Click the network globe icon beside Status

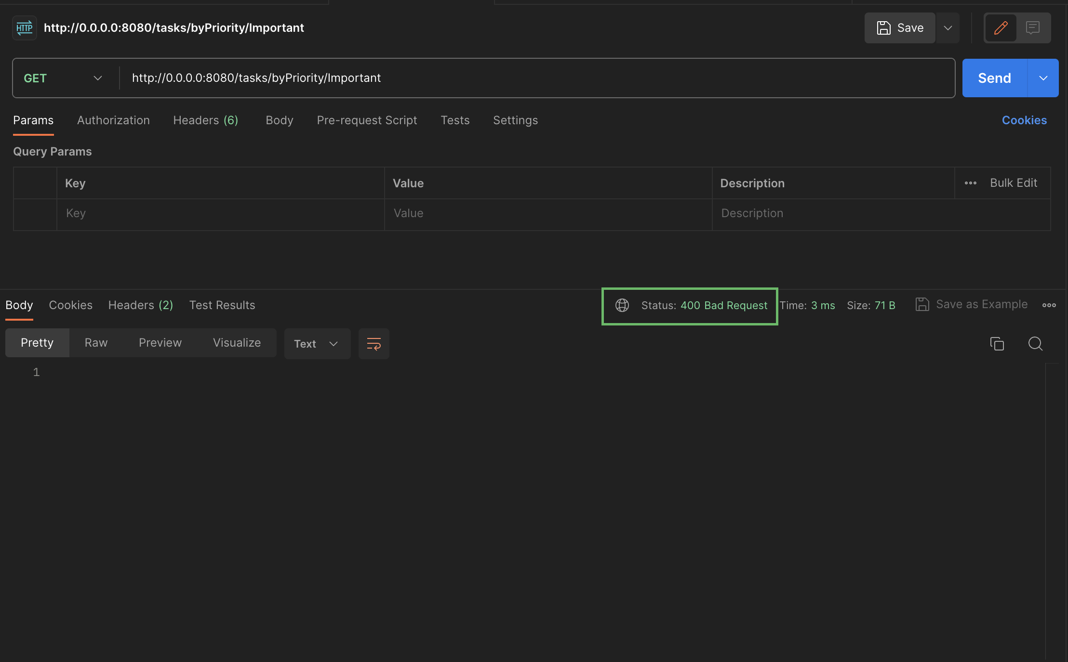tap(622, 305)
